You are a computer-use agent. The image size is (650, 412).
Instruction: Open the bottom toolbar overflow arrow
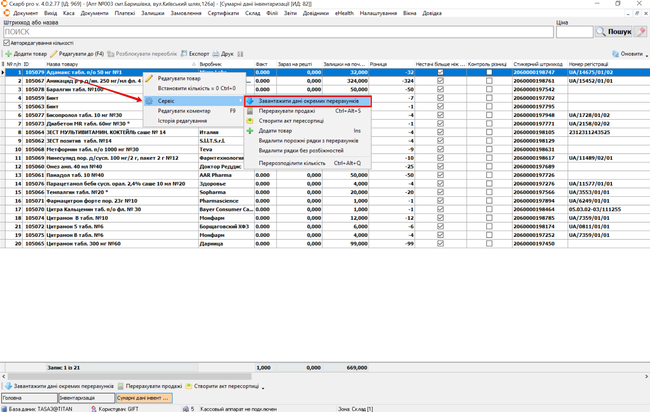tap(263, 388)
